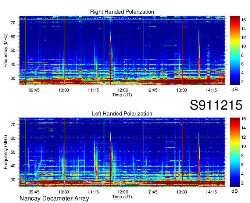Viewport: 250px width, 203px height.
Task: Click the 'Left Handed Polarization' plot title
Action: pos(122,114)
